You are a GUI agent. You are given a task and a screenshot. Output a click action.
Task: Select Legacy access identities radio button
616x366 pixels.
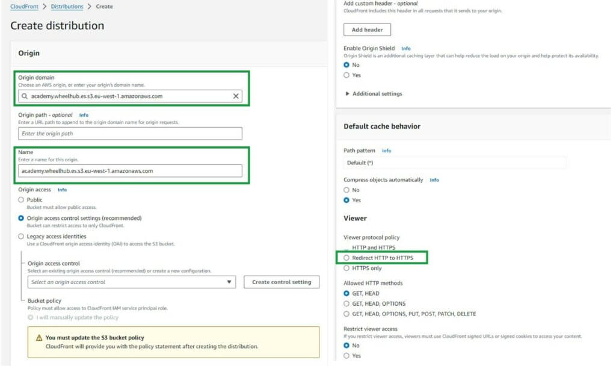click(22, 237)
